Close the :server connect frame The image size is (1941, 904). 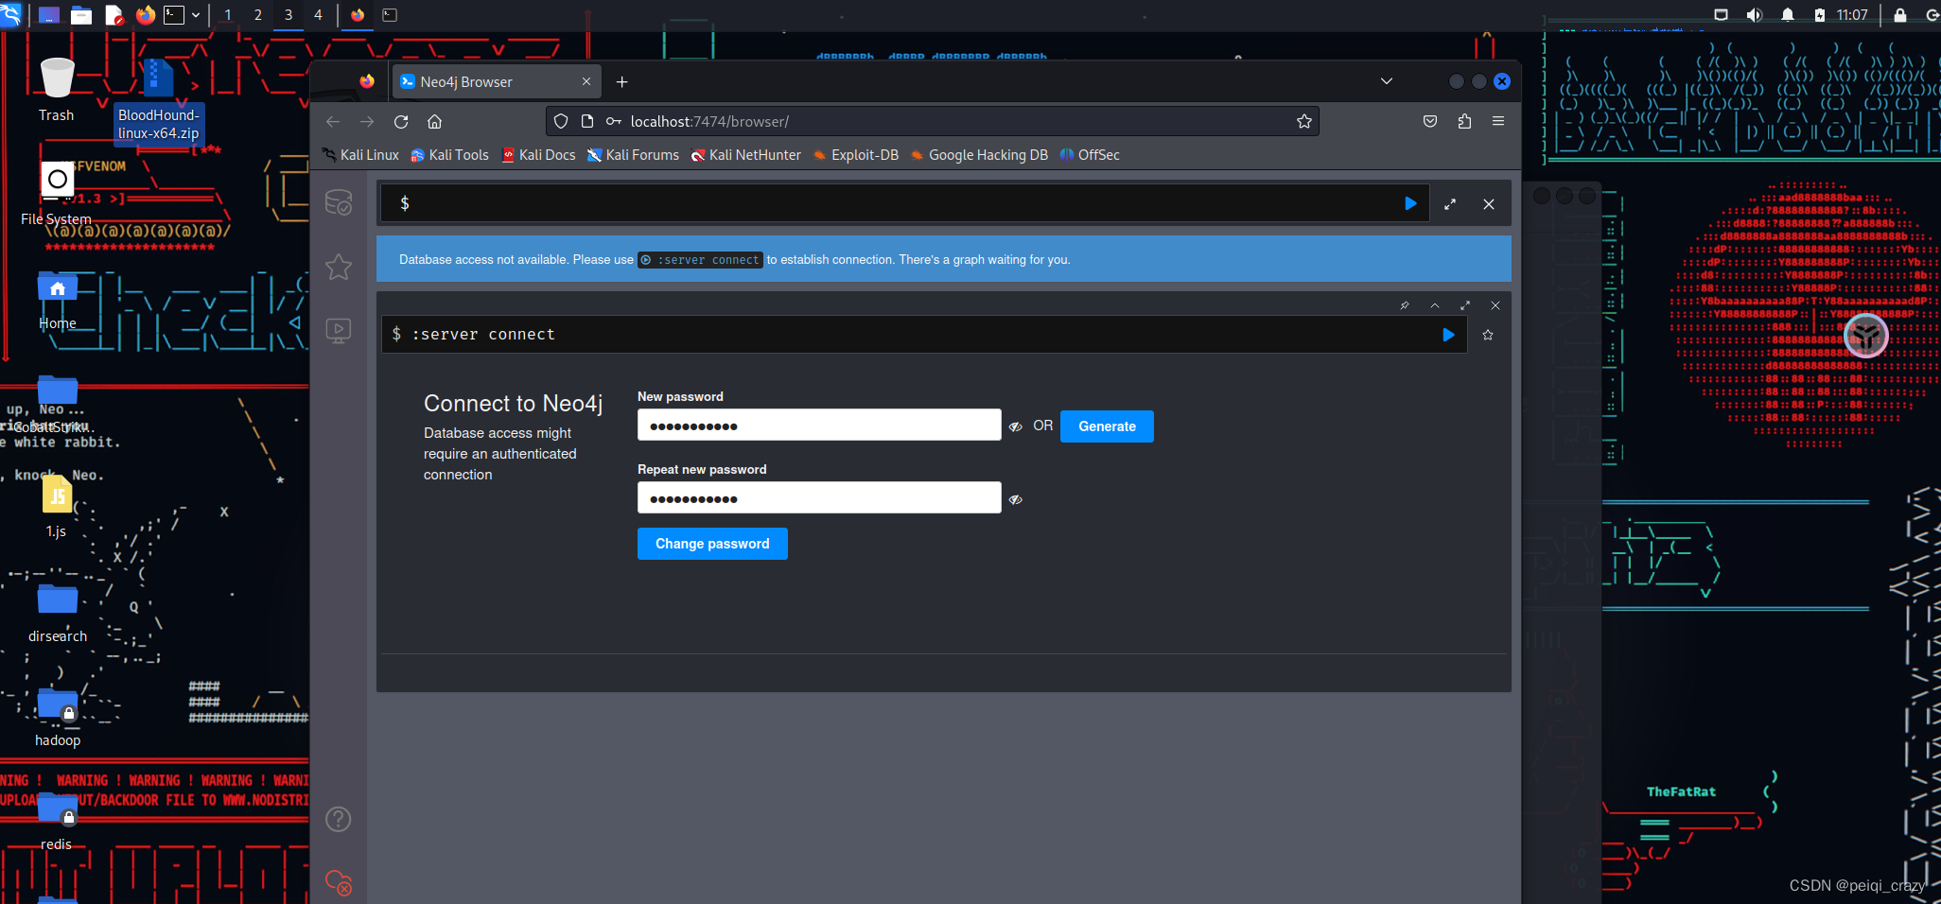(x=1495, y=305)
